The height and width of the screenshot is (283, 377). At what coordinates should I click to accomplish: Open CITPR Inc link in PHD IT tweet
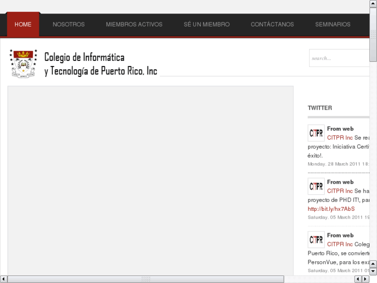(x=340, y=191)
